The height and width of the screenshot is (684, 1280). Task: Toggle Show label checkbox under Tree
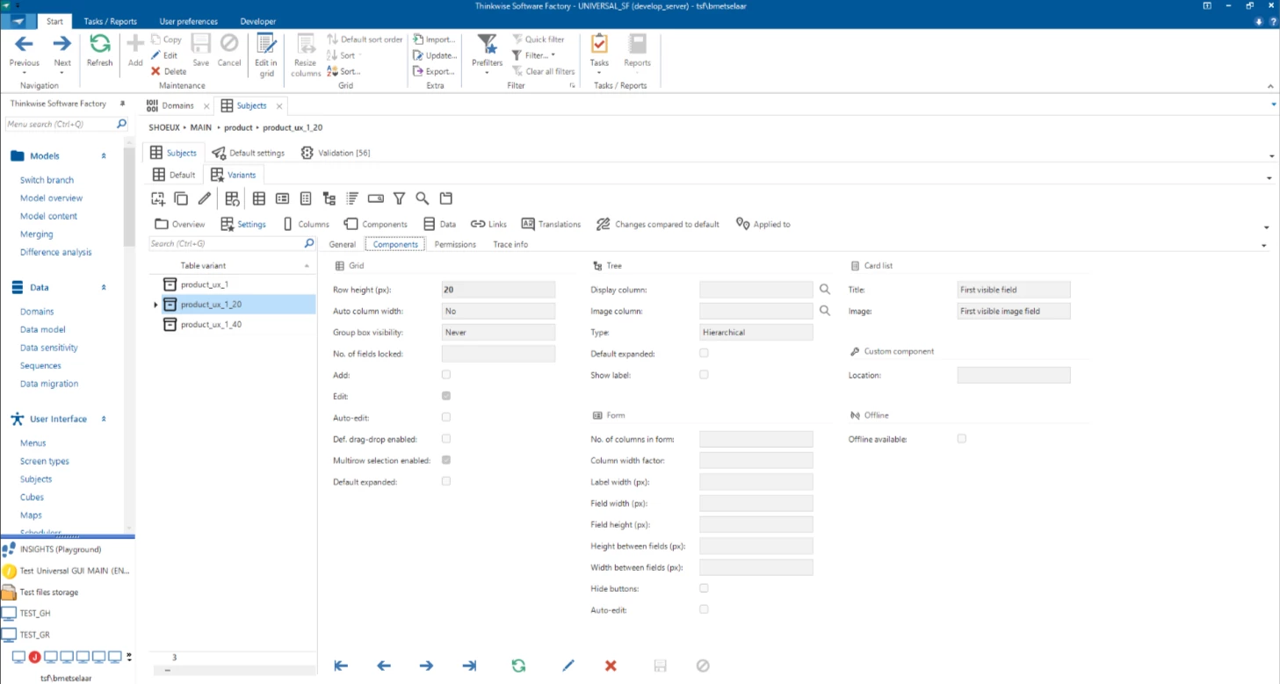pos(704,375)
